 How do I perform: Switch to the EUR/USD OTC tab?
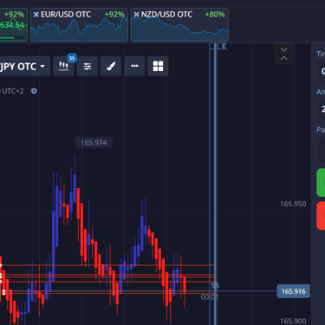(x=79, y=25)
